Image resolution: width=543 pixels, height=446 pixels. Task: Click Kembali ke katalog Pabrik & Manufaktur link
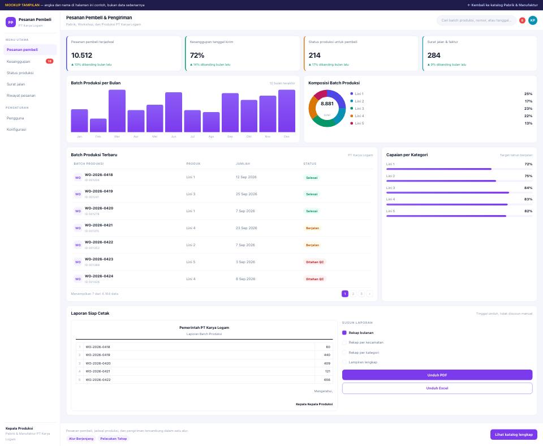502,5
